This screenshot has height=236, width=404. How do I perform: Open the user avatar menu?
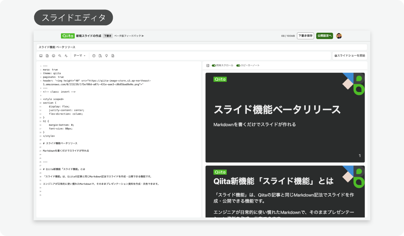(339, 36)
